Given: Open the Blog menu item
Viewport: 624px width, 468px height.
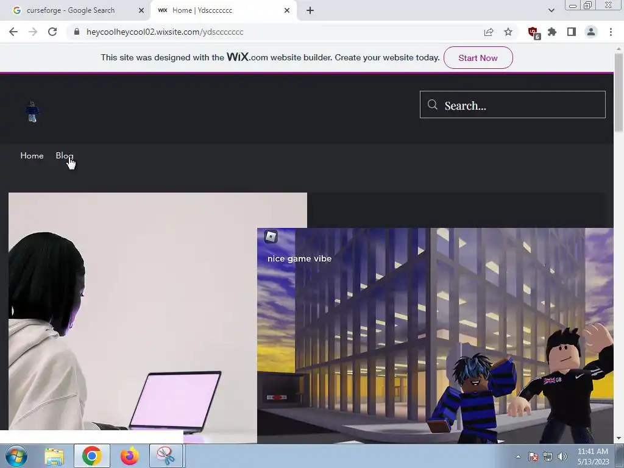Looking at the screenshot, I should click(x=65, y=155).
